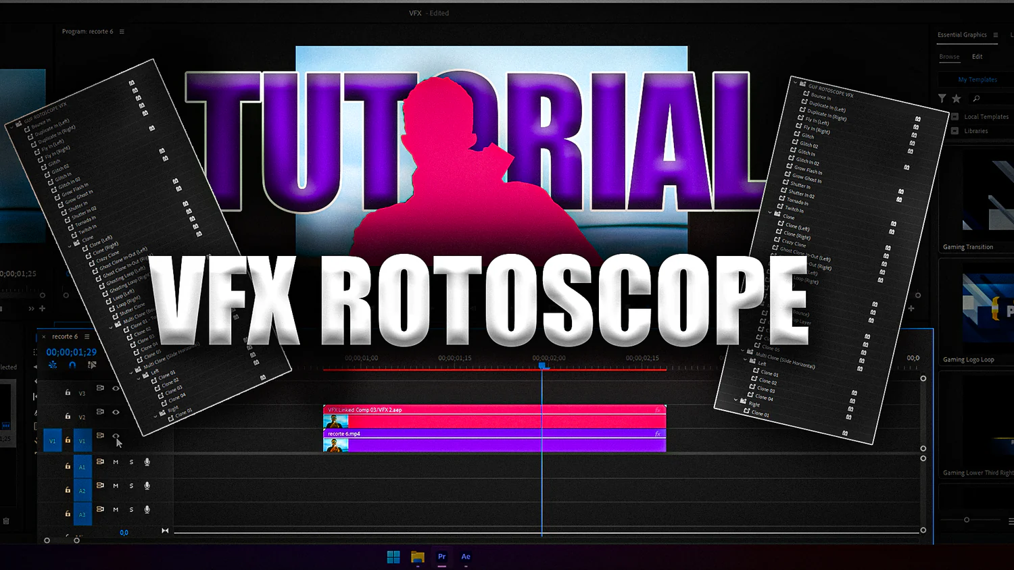Switch to the Edit tab in Essential Graphics
Viewport: 1014px width, 570px height.
(x=977, y=57)
